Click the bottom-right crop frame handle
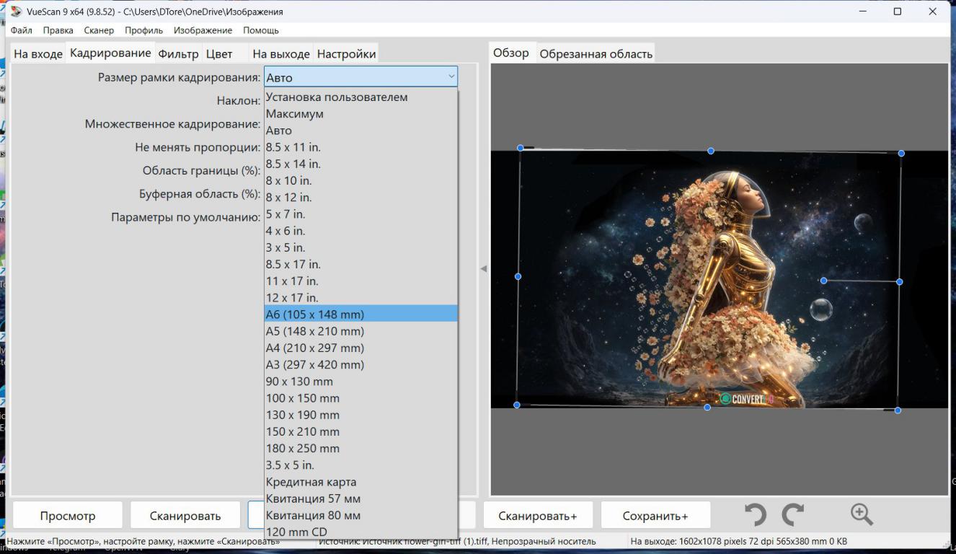The image size is (956, 554). 898,410
